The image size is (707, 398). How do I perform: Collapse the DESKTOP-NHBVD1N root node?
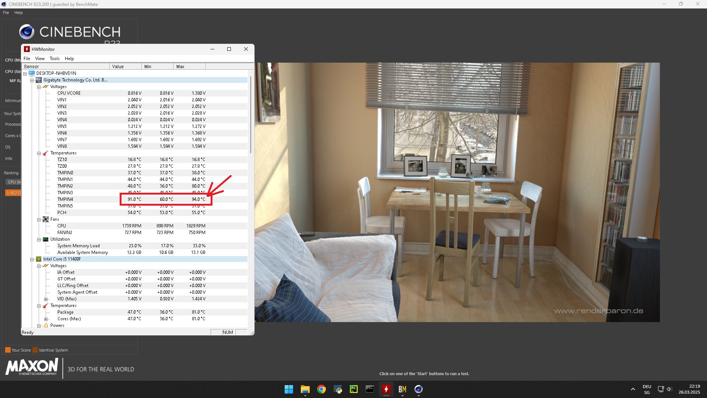[25, 73]
